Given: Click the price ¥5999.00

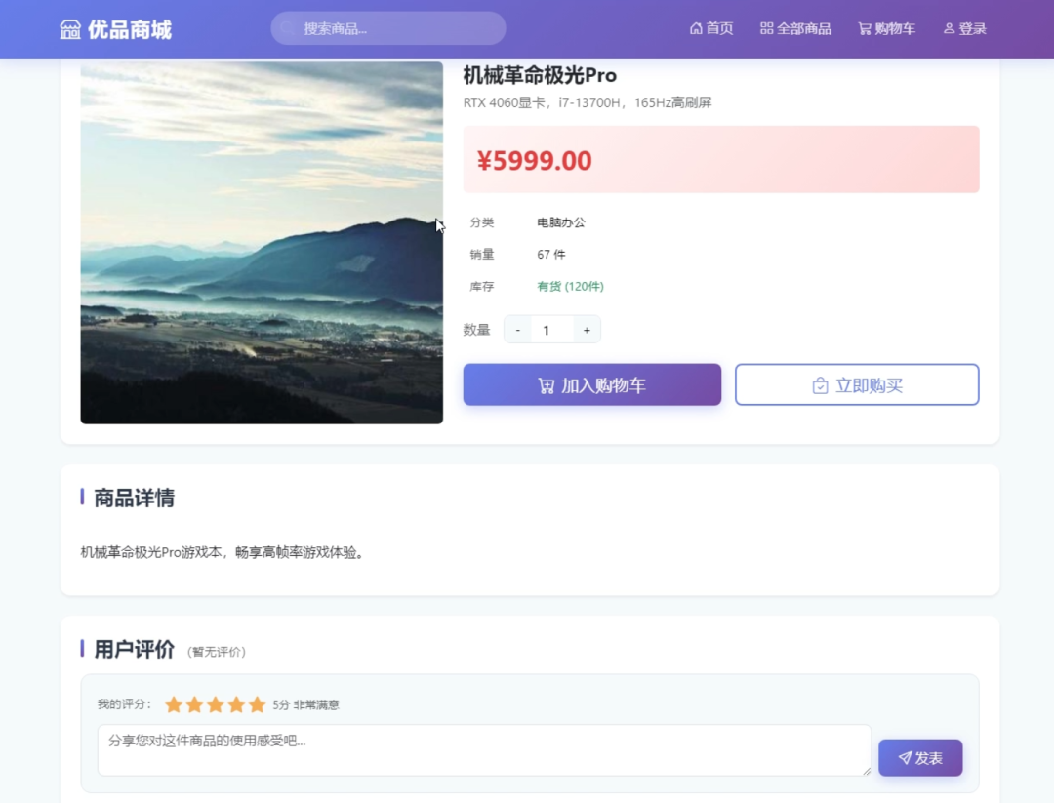Looking at the screenshot, I should pyautogui.click(x=535, y=161).
